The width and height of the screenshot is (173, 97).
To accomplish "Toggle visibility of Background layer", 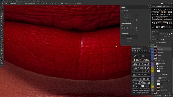I will pyautogui.click(x=152, y=93).
